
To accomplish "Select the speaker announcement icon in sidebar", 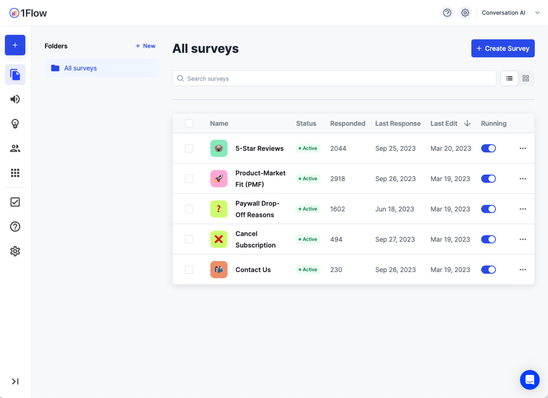I will pyautogui.click(x=15, y=99).
